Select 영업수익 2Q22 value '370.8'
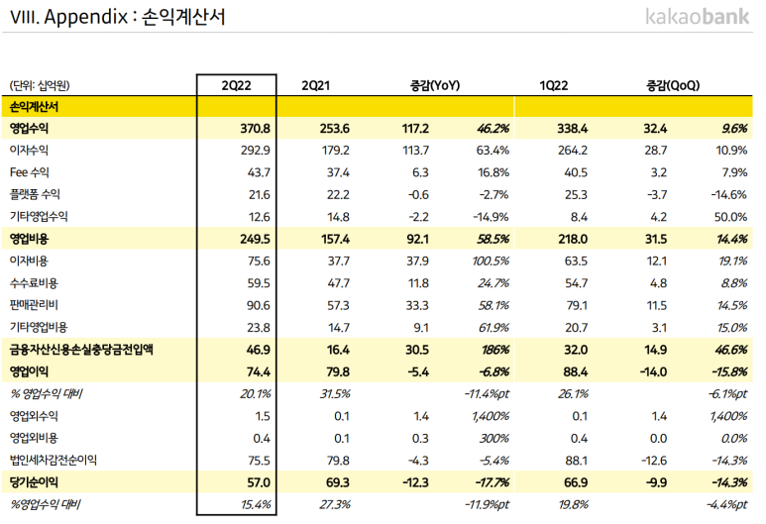The image size is (766, 524). [255, 129]
